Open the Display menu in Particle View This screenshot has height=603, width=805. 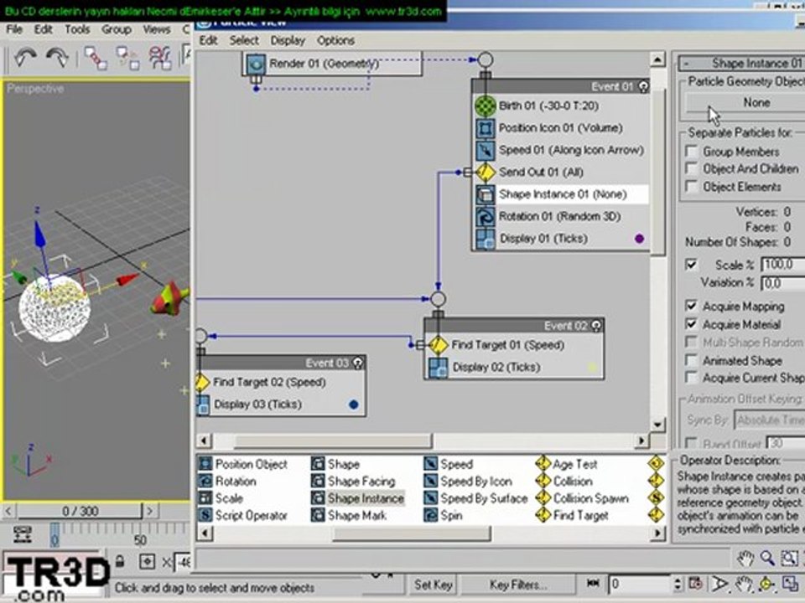pos(288,40)
